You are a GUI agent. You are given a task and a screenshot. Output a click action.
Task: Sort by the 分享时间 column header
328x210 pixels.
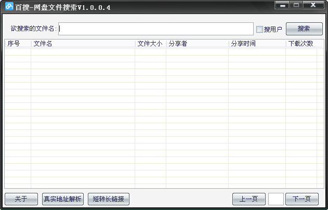[257, 44]
